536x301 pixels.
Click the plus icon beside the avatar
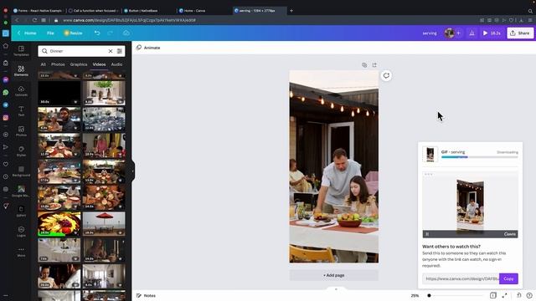[458, 33]
